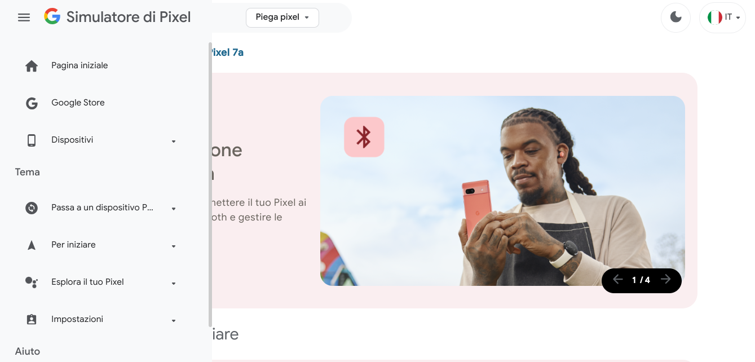Expand Passa a un dispositivo Pixel arrow
The width and height of the screenshot is (755, 362).
pos(174,209)
